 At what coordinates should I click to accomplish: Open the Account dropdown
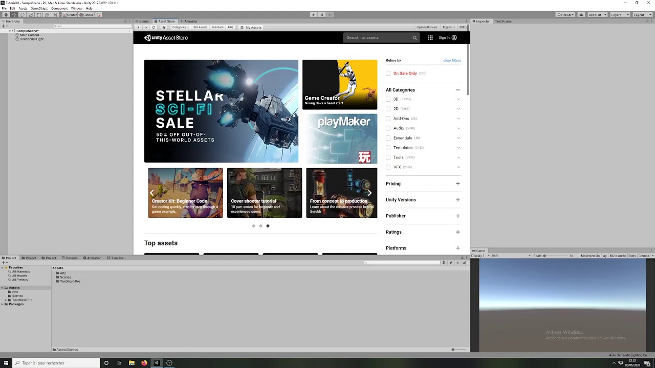(597, 15)
